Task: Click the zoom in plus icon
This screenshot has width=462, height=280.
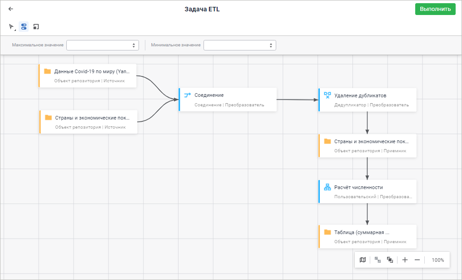Action: click(405, 260)
